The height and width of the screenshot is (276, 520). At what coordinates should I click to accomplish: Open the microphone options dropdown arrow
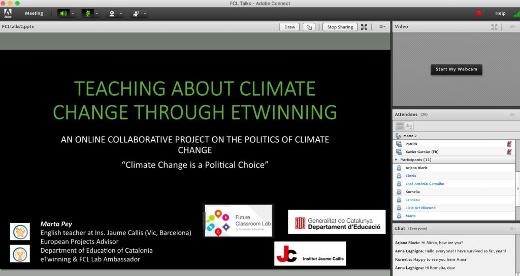(97, 13)
